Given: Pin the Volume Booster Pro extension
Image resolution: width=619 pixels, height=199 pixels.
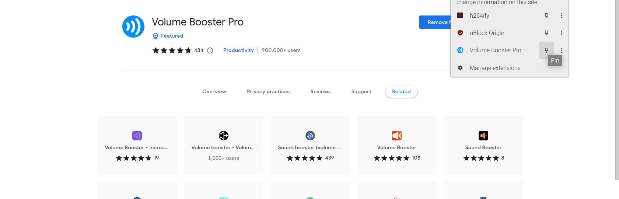Looking at the screenshot, I should click(546, 50).
